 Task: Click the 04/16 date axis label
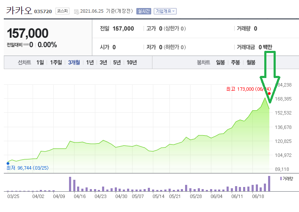(x=80, y=196)
